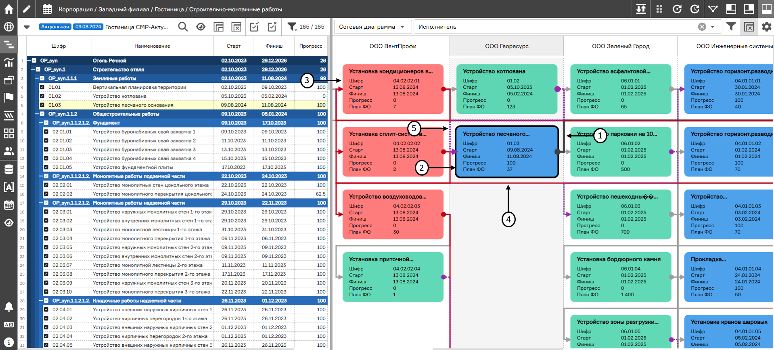Screen dimensions: 774x350
Task: Click the uncheck-all icon in table toolbar
Action: pyautogui.click(x=272, y=27)
